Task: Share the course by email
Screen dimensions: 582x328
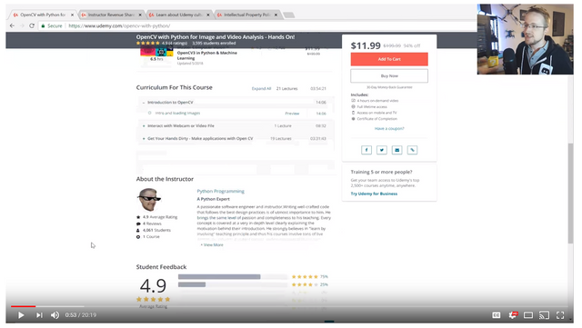Action: click(396, 150)
